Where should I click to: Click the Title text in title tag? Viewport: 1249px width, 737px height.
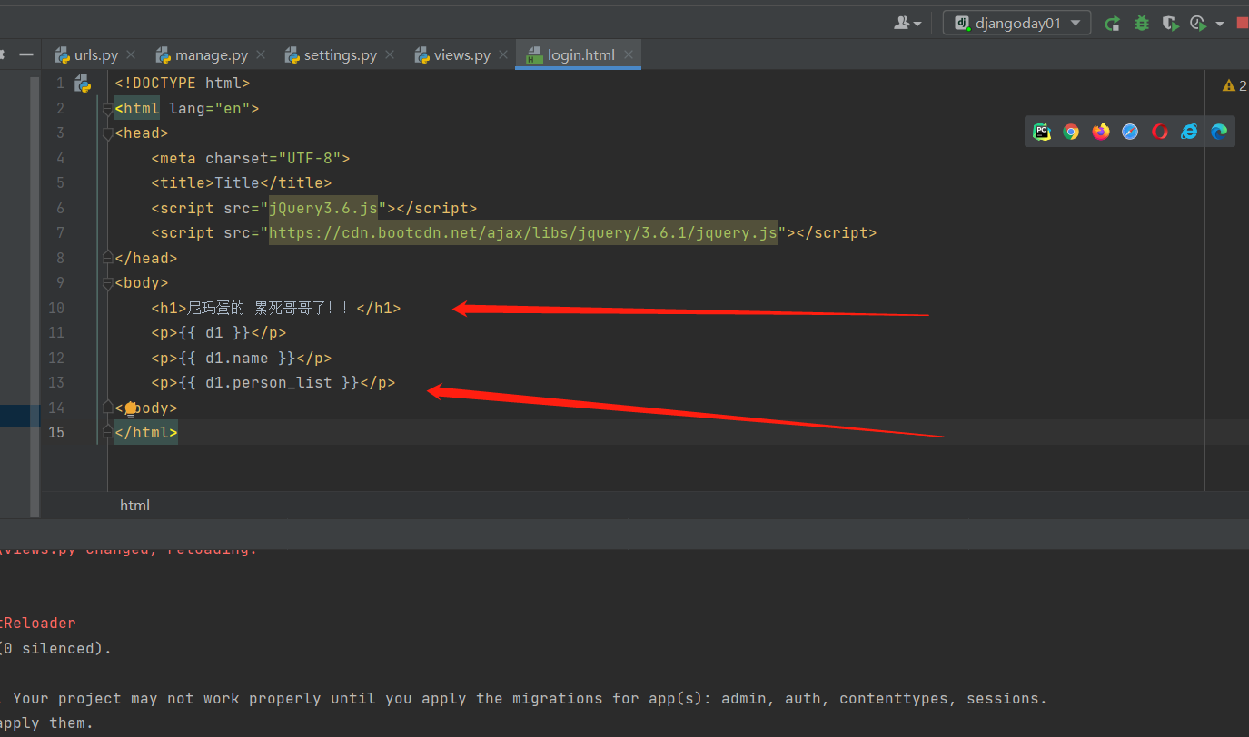point(237,183)
